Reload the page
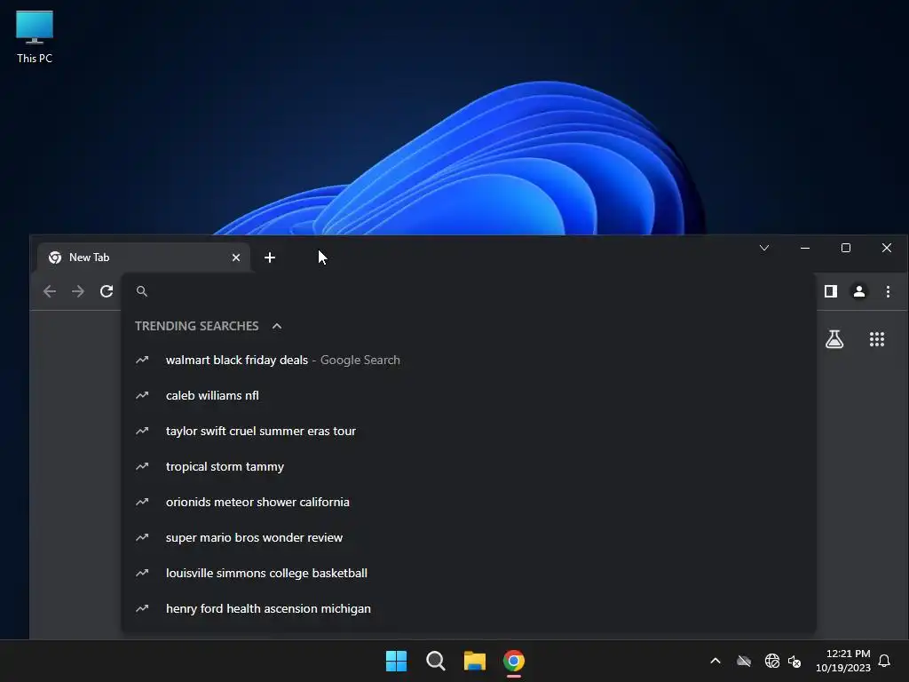 pos(107,291)
